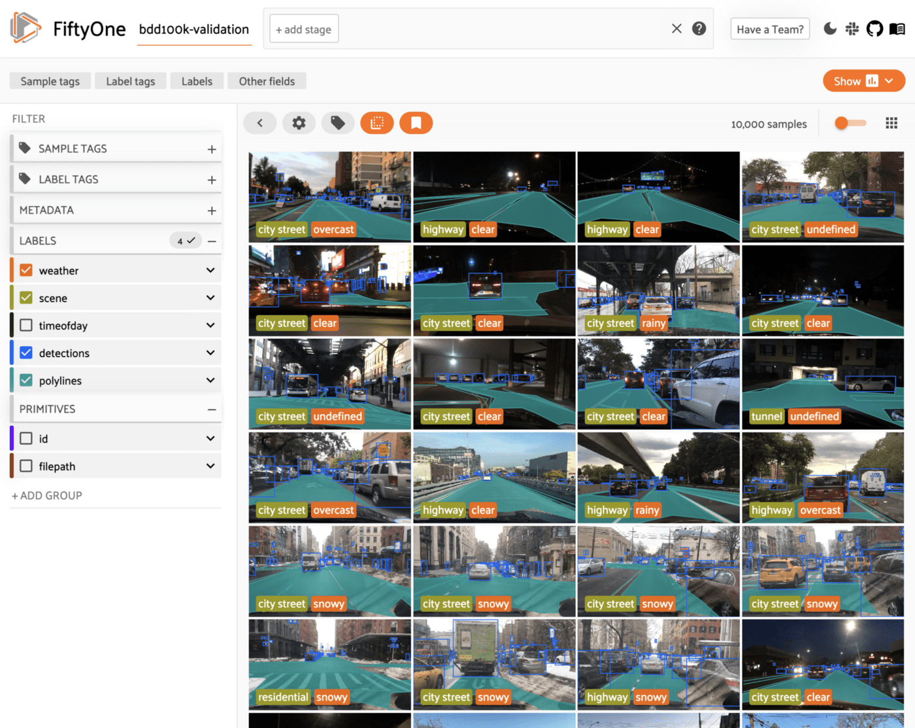This screenshot has height=728, width=915.
Task: Click the FILTER sidebar heading
Action: tap(29, 118)
